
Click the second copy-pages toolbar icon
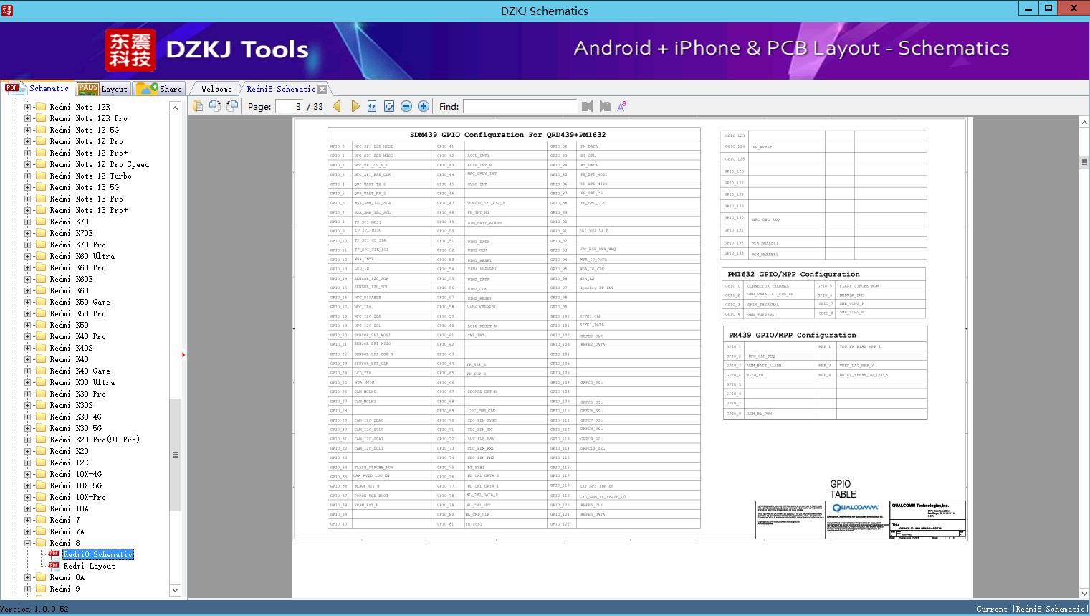[215, 106]
